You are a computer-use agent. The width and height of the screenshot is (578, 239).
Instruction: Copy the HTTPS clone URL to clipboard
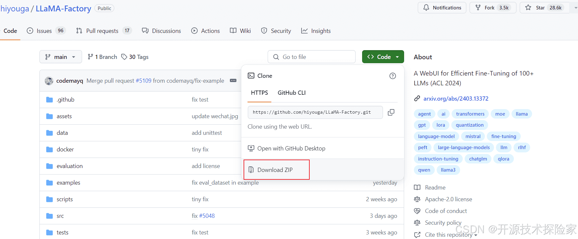pos(391,112)
